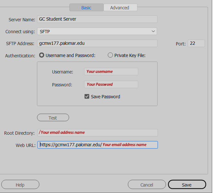
Task: Open the Advanced tab
Action: 120,7
